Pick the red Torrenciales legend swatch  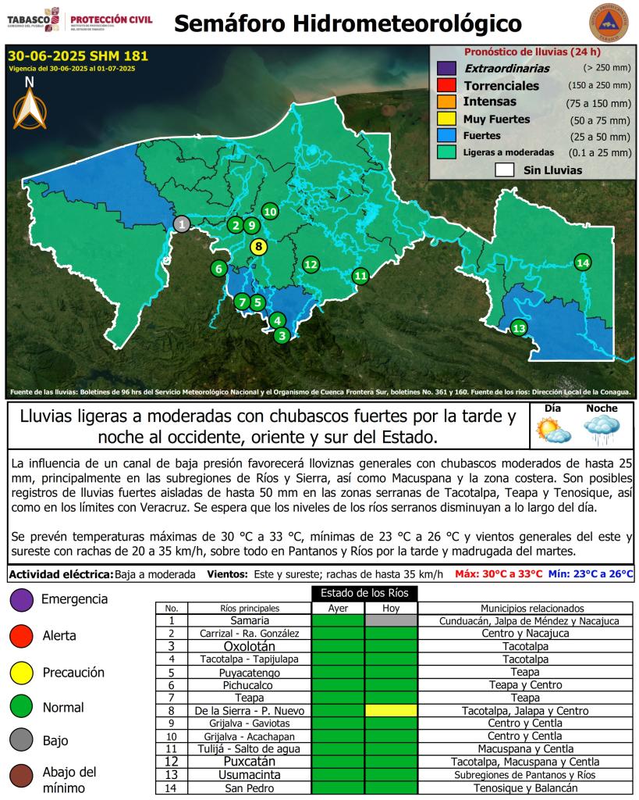click(x=447, y=85)
